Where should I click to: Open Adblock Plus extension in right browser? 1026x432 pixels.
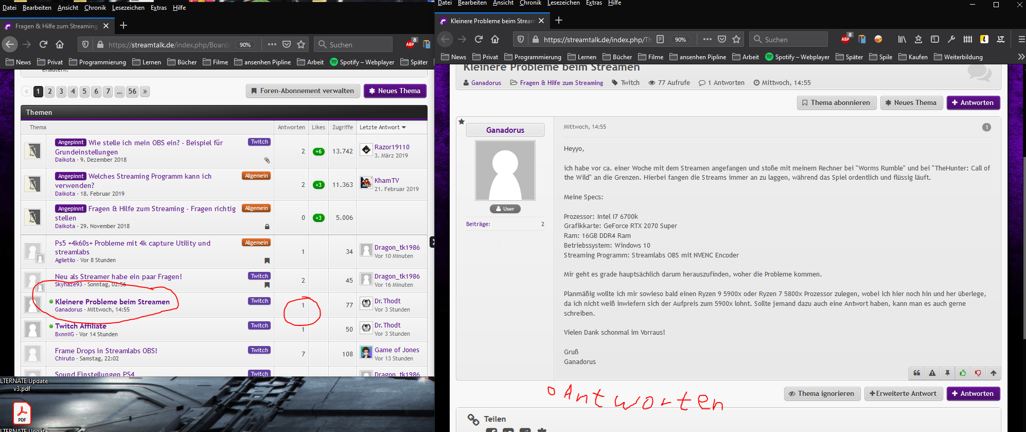tap(846, 39)
